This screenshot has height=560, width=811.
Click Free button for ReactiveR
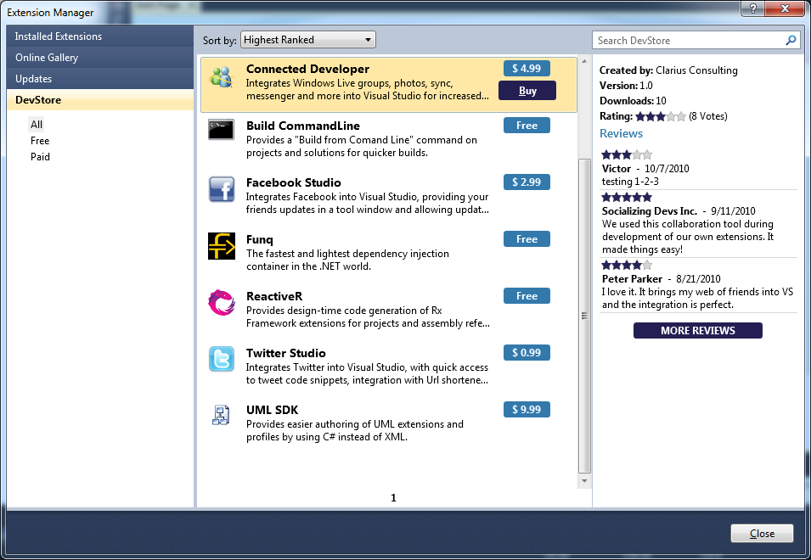[x=527, y=295]
